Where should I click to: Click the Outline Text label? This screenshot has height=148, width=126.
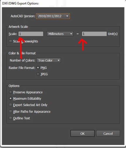click(x=22, y=118)
